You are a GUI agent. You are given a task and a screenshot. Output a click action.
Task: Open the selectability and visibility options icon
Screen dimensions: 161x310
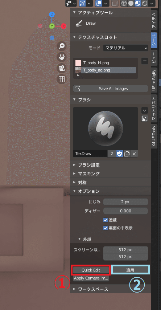(69, 3)
